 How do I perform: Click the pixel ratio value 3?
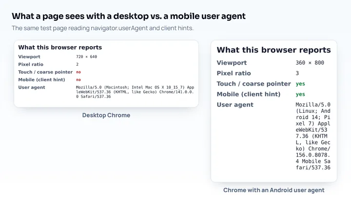[297, 73]
